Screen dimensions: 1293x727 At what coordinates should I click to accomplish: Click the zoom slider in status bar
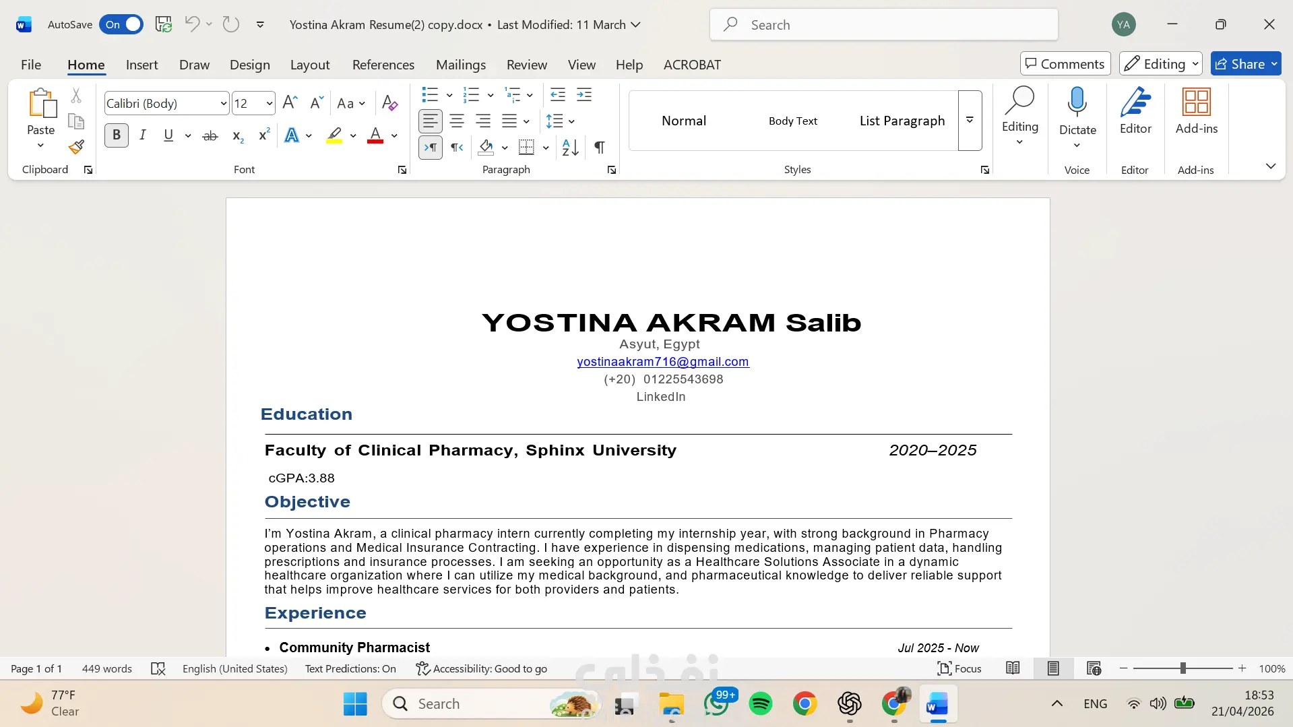pos(1182,668)
